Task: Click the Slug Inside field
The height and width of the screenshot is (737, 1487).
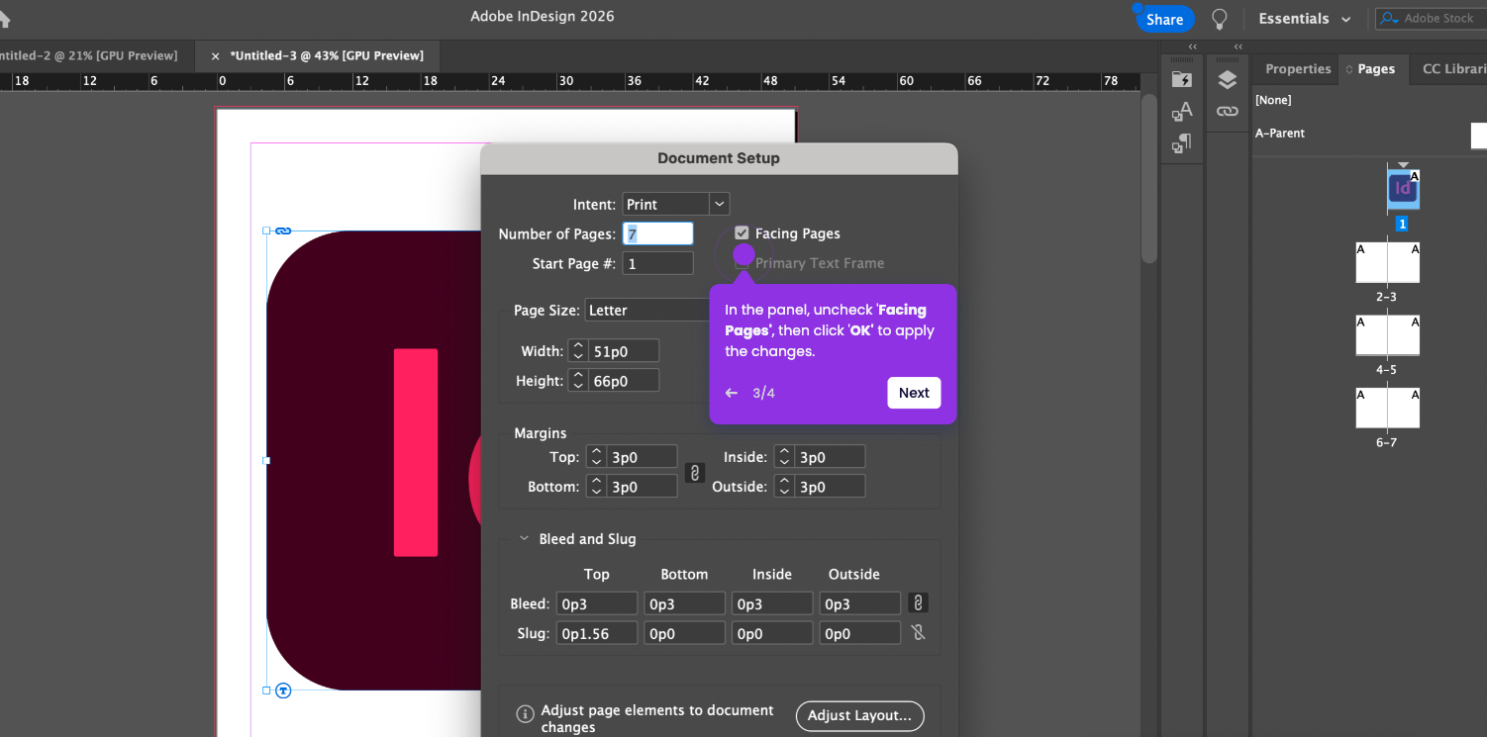Action: [772, 633]
